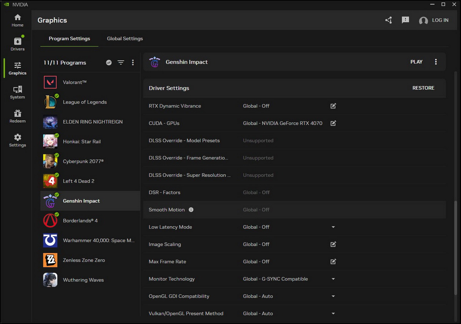Click the Cyberpunk 2077 game thumbnail
The height and width of the screenshot is (324, 461).
[x=50, y=161]
